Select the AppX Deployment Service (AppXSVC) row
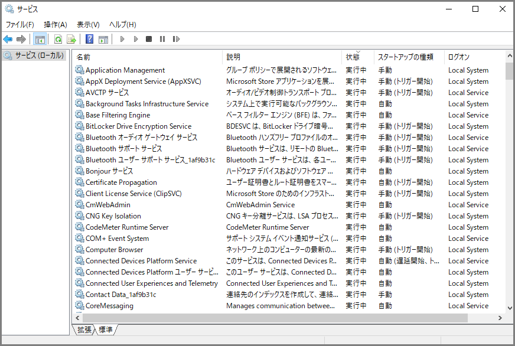The height and width of the screenshot is (346, 515). [x=289, y=81]
